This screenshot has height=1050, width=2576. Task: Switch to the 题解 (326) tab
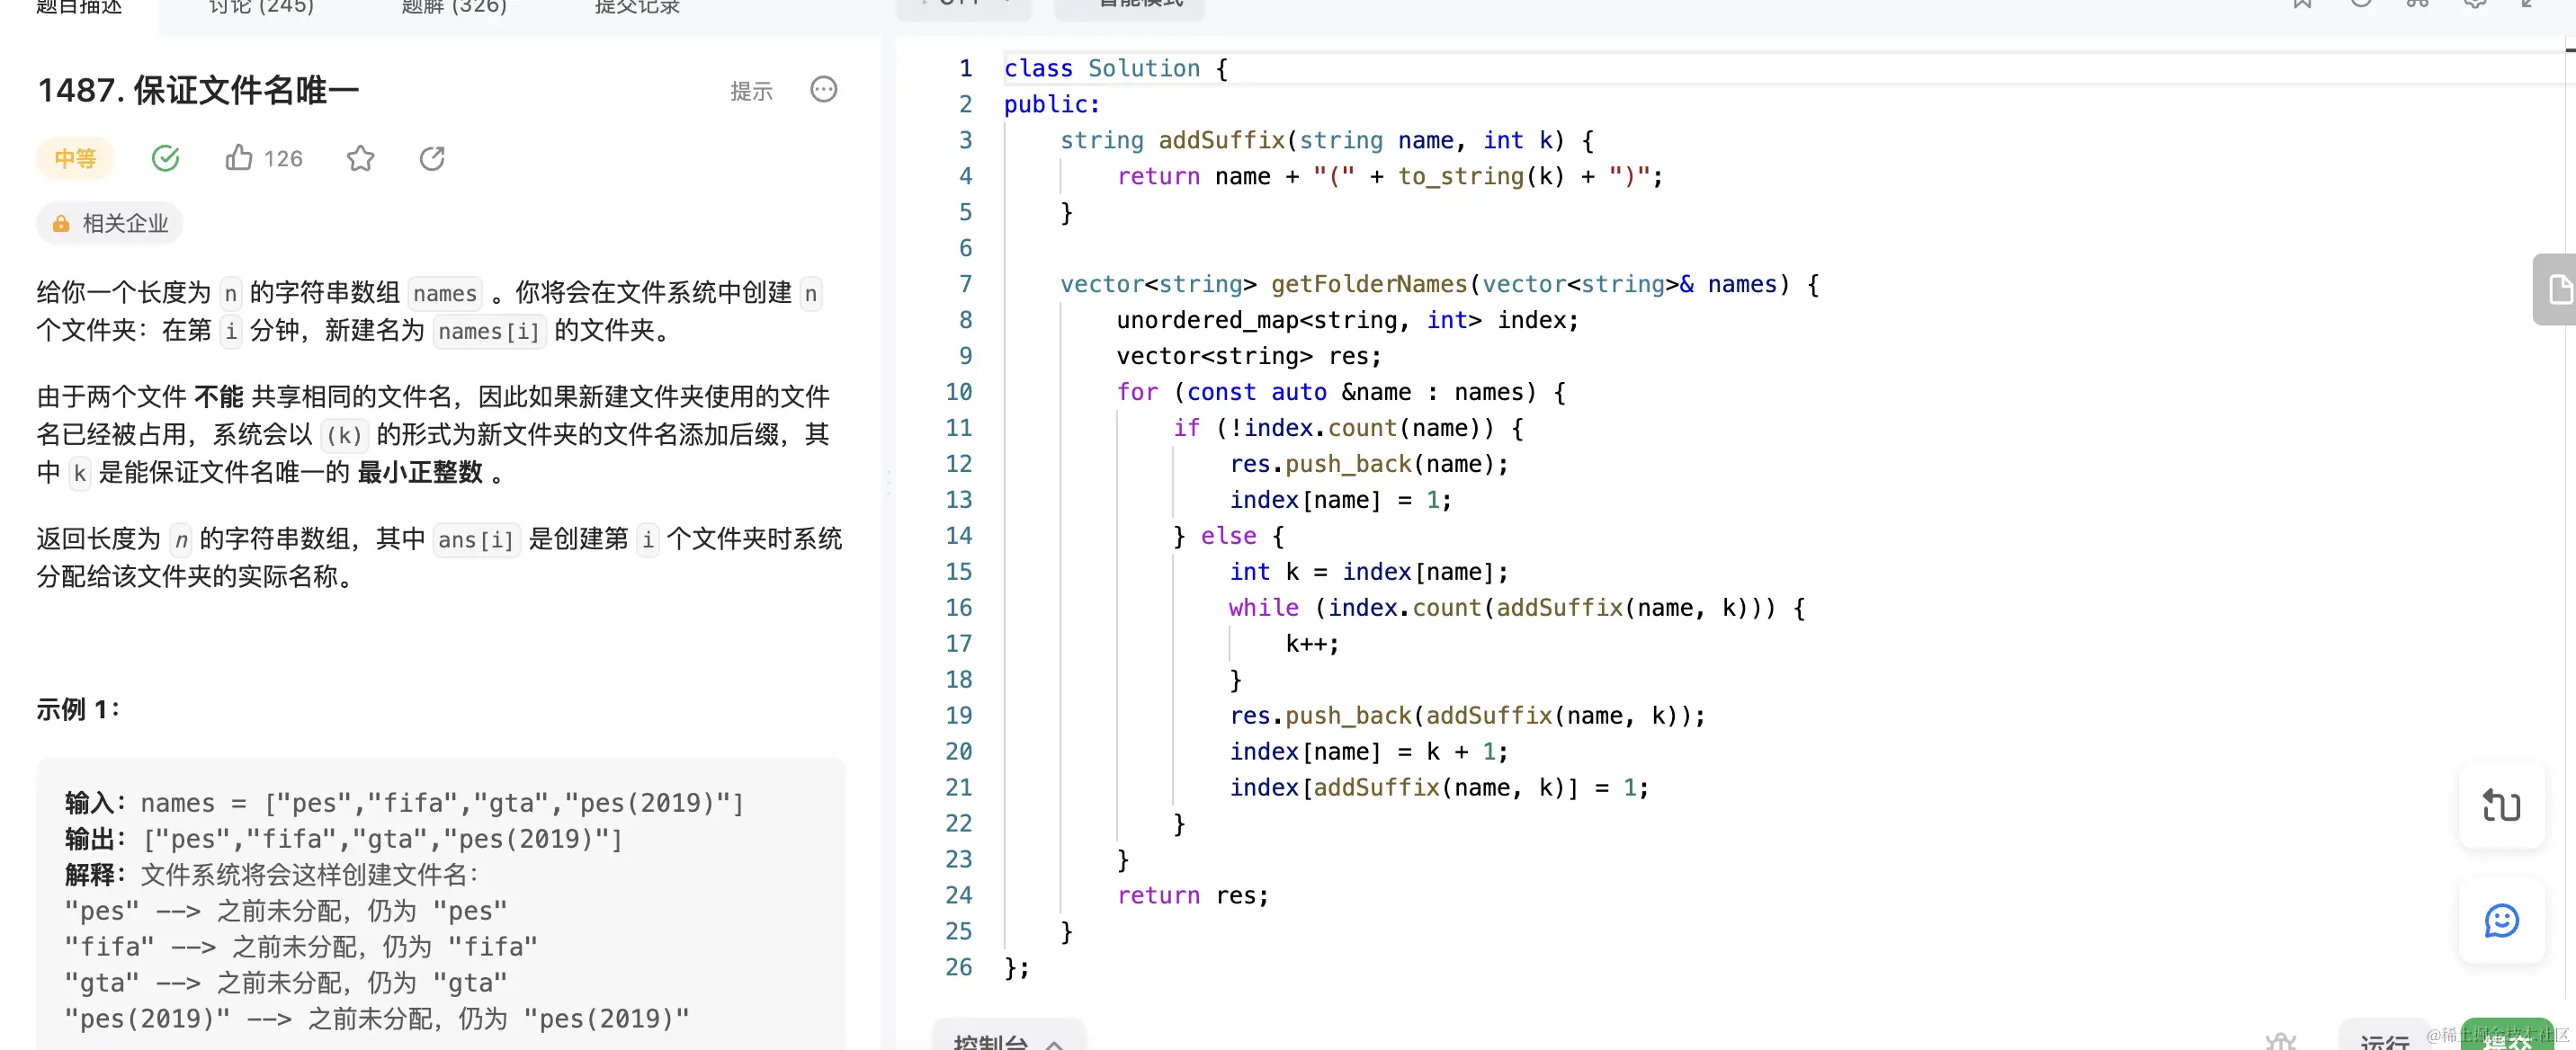tap(454, 7)
